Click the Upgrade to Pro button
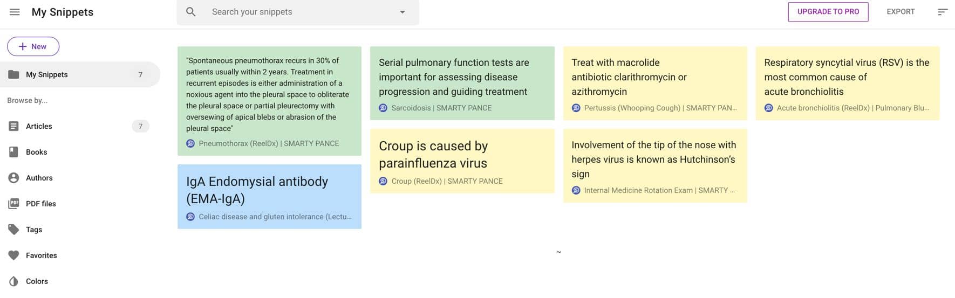Screen dimensions: 955x298 coord(828,12)
